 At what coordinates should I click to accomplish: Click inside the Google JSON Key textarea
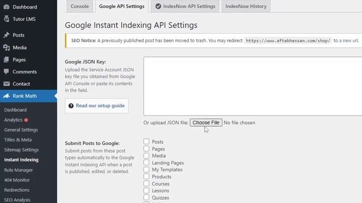tap(253, 86)
